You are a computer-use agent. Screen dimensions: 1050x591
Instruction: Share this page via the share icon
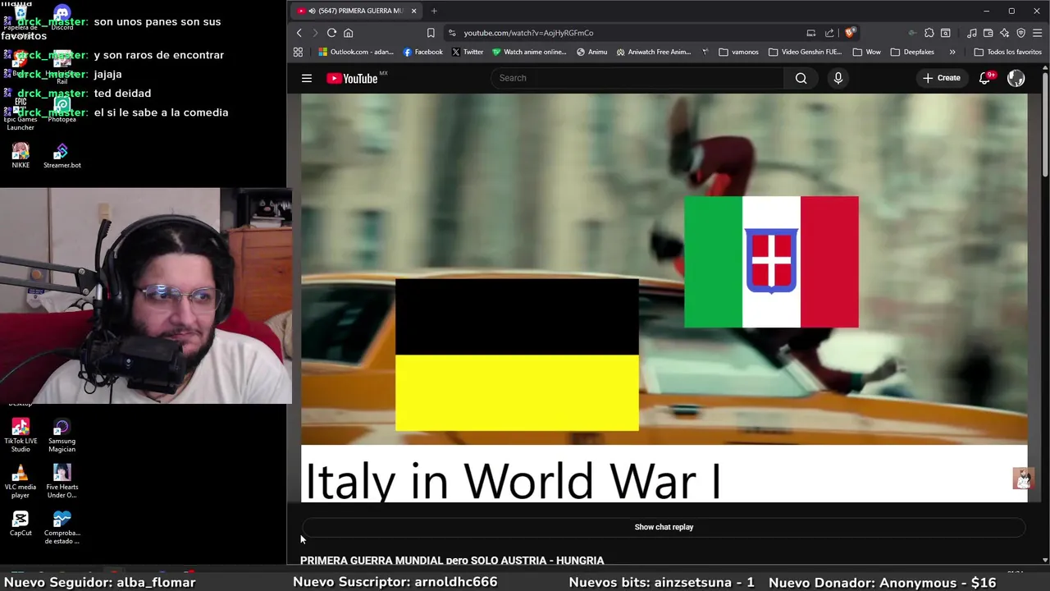click(829, 33)
